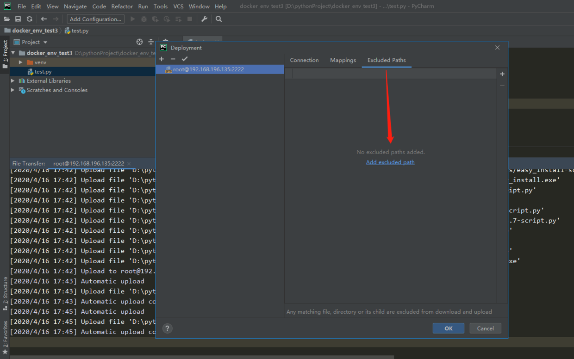This screenshot has width=574, height=359.
Task: Expand the External Libraries node
Action: click(13, 80)
